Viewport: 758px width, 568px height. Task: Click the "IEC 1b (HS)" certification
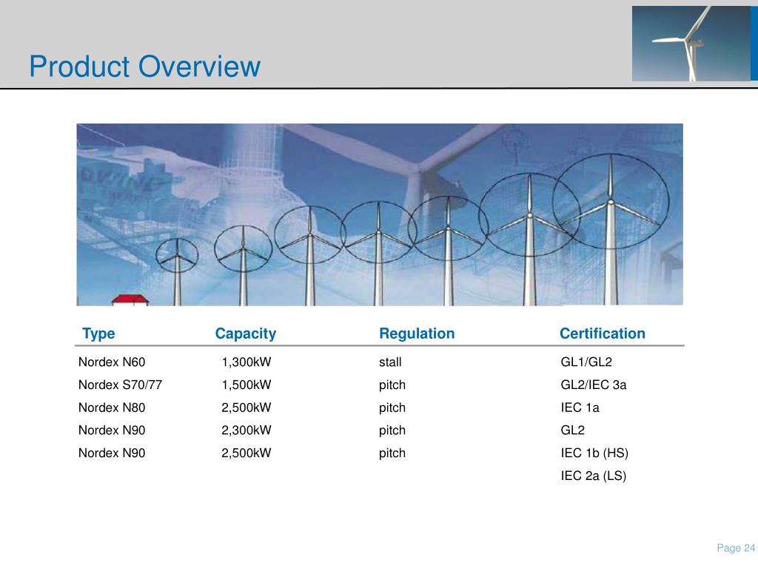[x=594, y=453]
